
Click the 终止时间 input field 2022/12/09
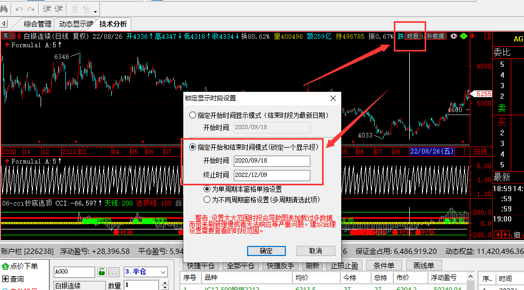pos(272,175)
